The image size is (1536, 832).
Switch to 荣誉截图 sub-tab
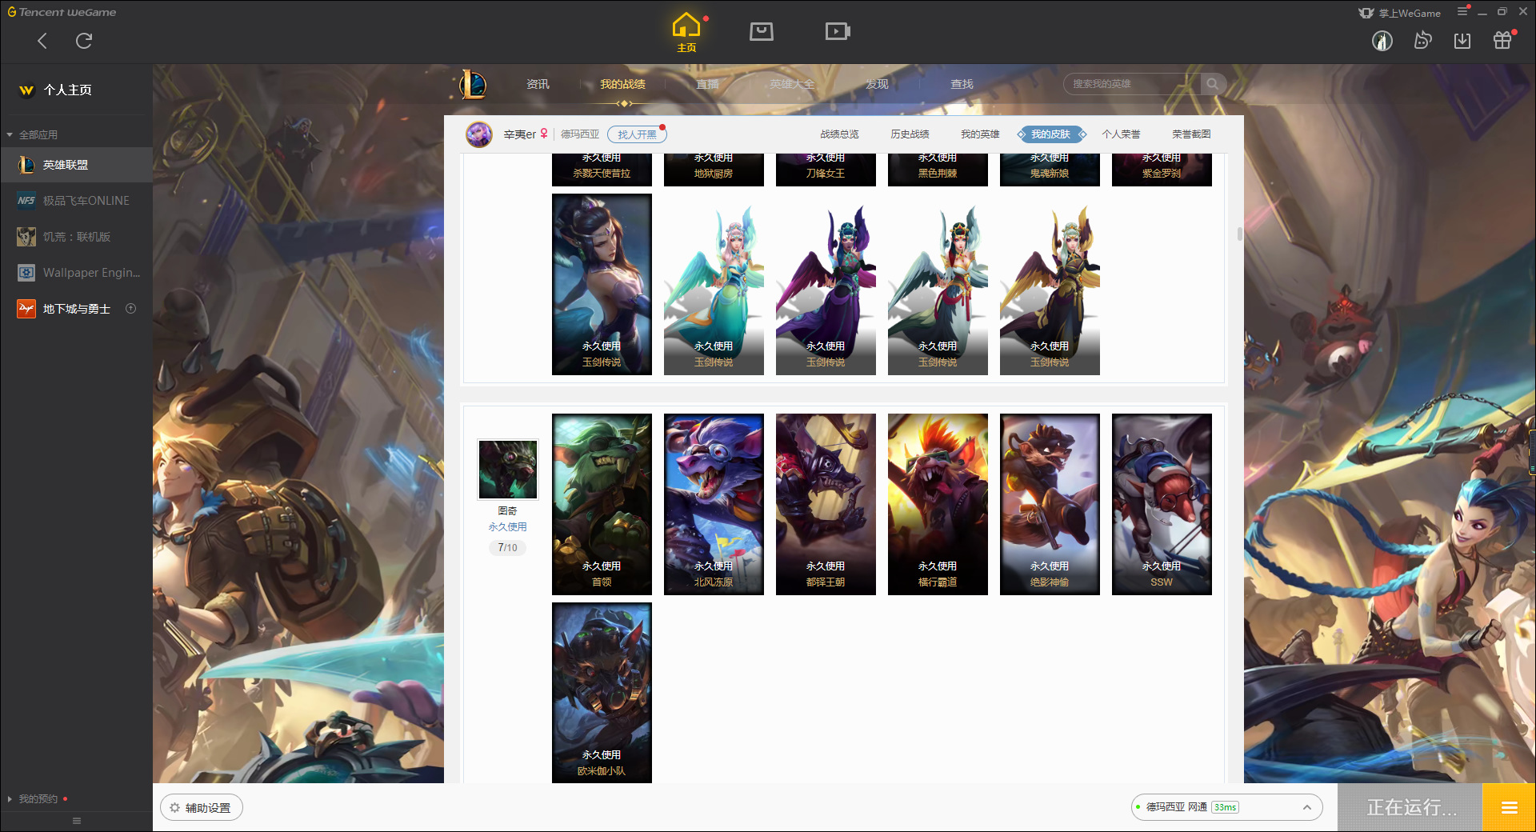click(1191, 134)
